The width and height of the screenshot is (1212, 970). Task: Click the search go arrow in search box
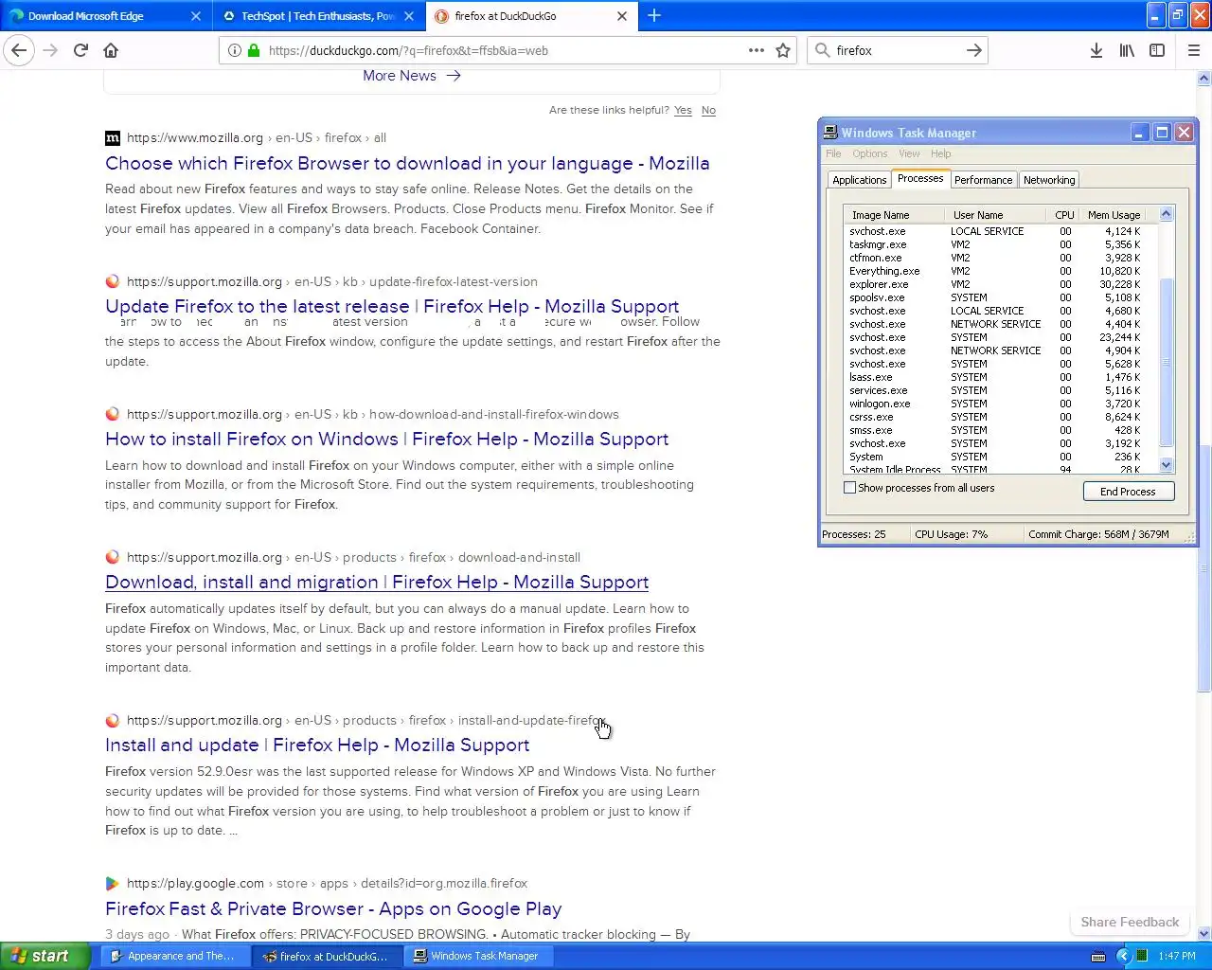click(x=973, y=50)
